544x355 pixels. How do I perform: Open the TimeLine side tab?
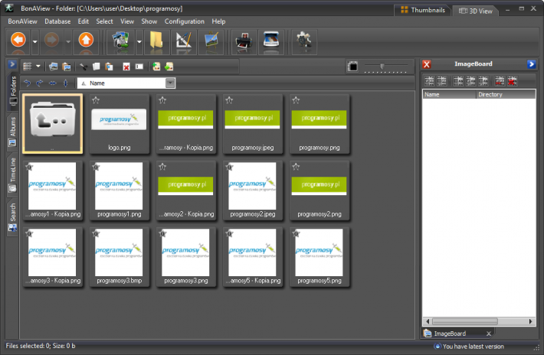(x=13, y=175)
